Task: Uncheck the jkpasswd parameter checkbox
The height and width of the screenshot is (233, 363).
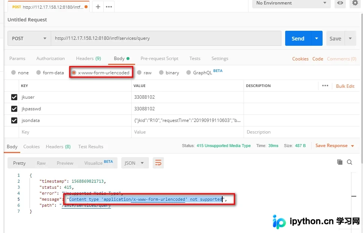Action: pos(14,108)
